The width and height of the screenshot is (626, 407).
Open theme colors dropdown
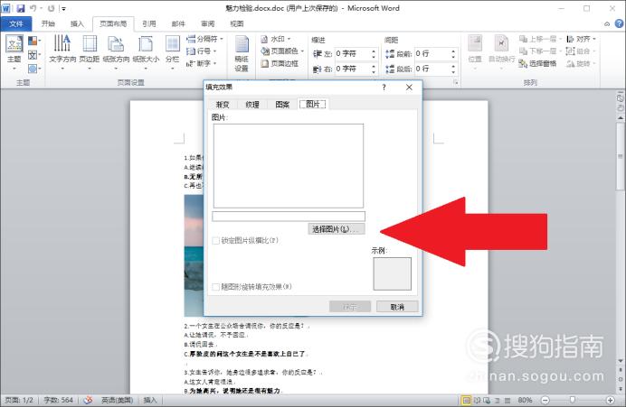pos(34,41)
